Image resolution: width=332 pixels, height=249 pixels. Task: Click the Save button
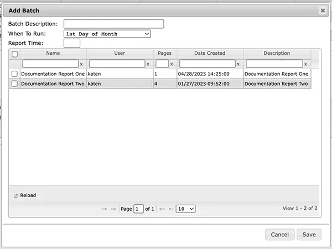[x=309, y=235]
